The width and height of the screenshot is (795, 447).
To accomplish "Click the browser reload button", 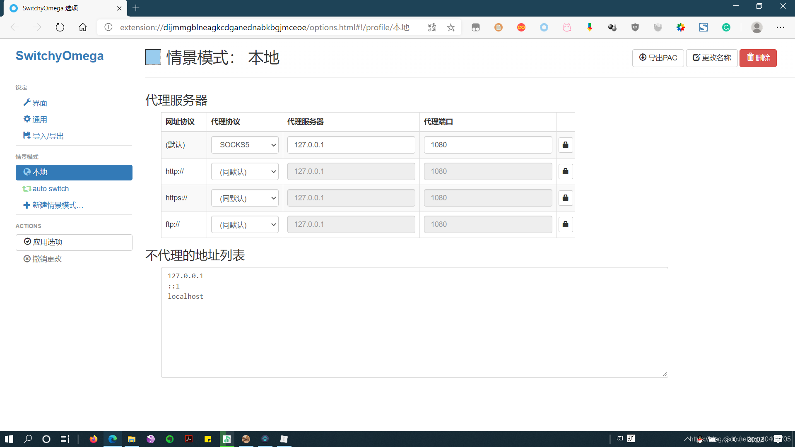I will 60,27.
